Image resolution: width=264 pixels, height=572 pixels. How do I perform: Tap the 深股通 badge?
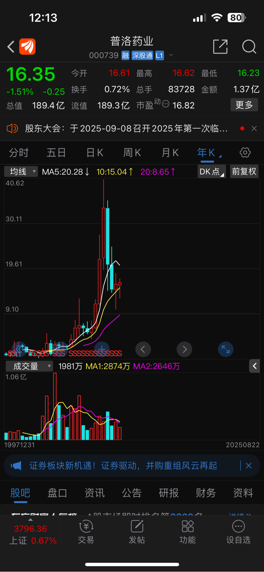point(142,55)
